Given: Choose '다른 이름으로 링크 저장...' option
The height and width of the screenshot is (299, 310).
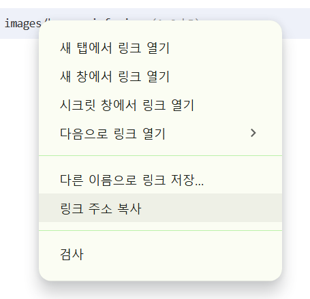Looking at the screenshot, I should 160,180.
